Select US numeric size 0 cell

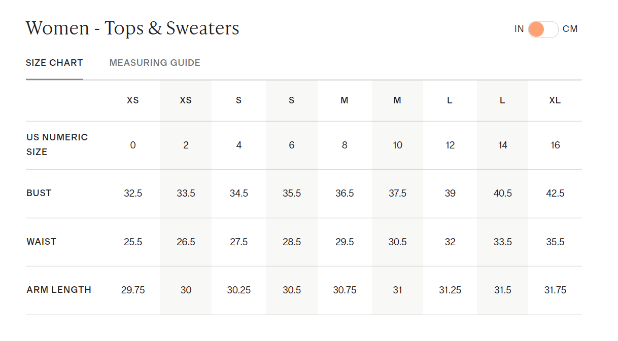pyautogui.click(x=133, y=145)
